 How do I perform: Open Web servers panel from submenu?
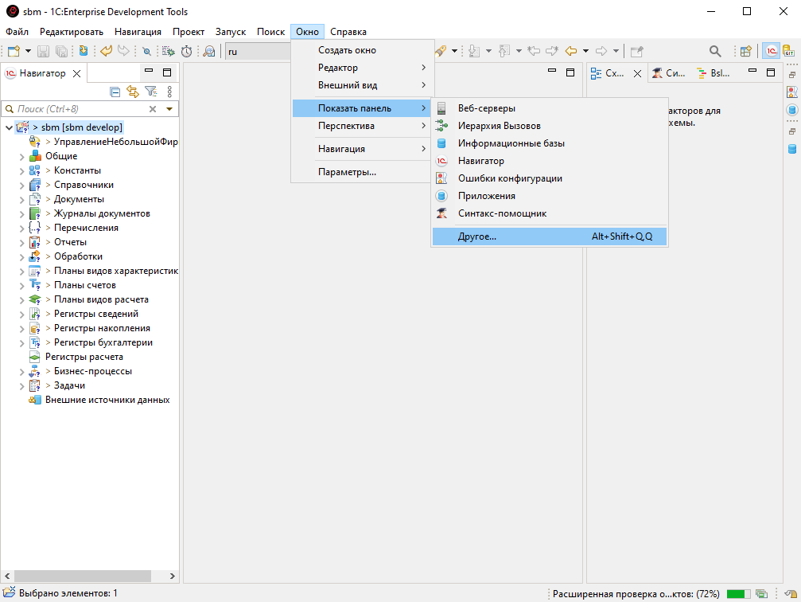[486, 108]
